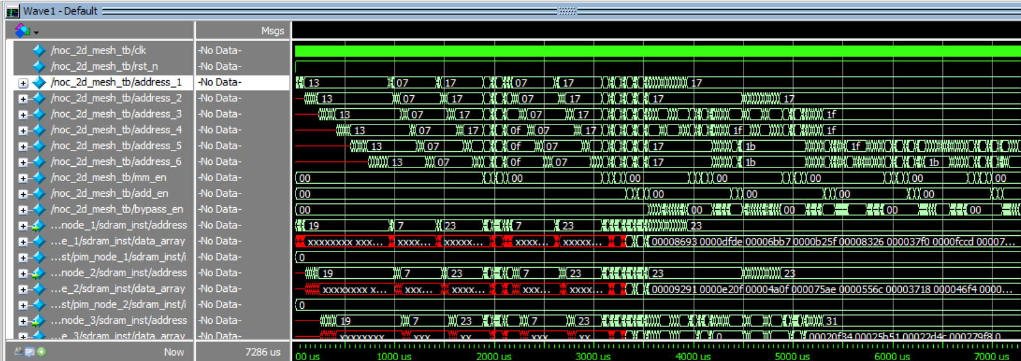
Task: Expand the mm_en signal bus
Action: [x=23, y=178]
